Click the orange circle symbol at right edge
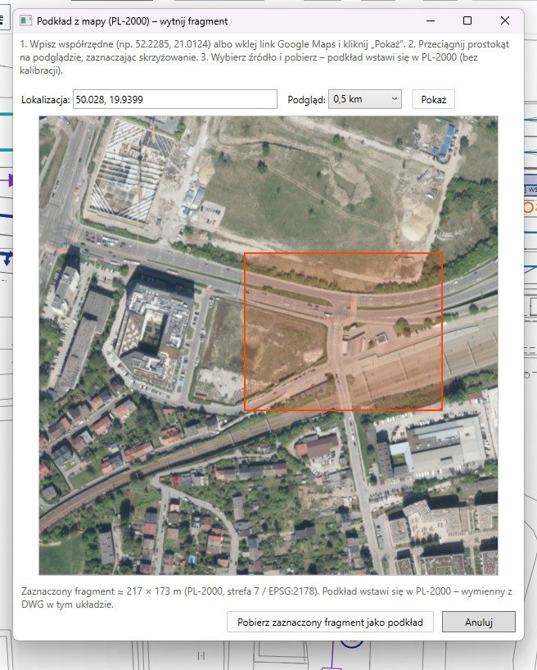Viewport: 537px width, 670px height. [529, 208]
